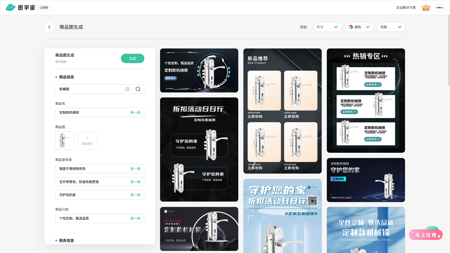
Task: Swap the 互开率更低 slogan
Action: 135,182
